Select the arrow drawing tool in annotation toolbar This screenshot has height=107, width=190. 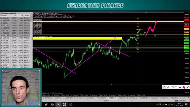tap(164, 87)
